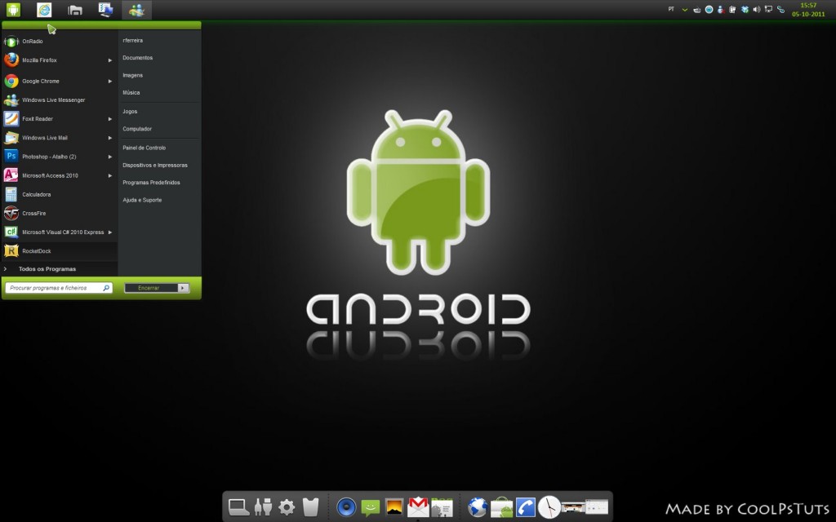Show hidden tray icons chevron
The width and height of the screenshot is (836, 522).
point(685,10)
